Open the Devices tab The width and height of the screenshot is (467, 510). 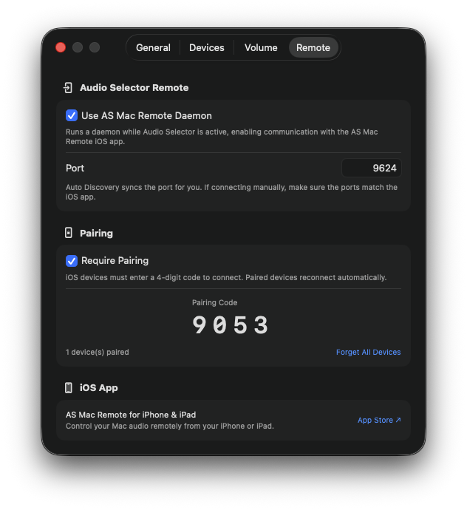[x=206, y=48]
